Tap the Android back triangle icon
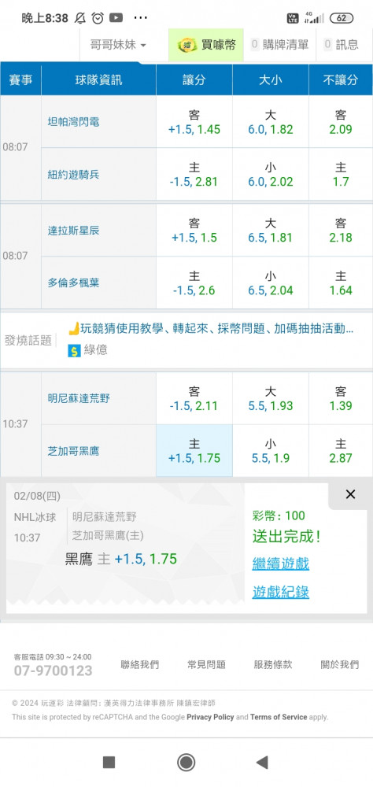 pos(261,763)
